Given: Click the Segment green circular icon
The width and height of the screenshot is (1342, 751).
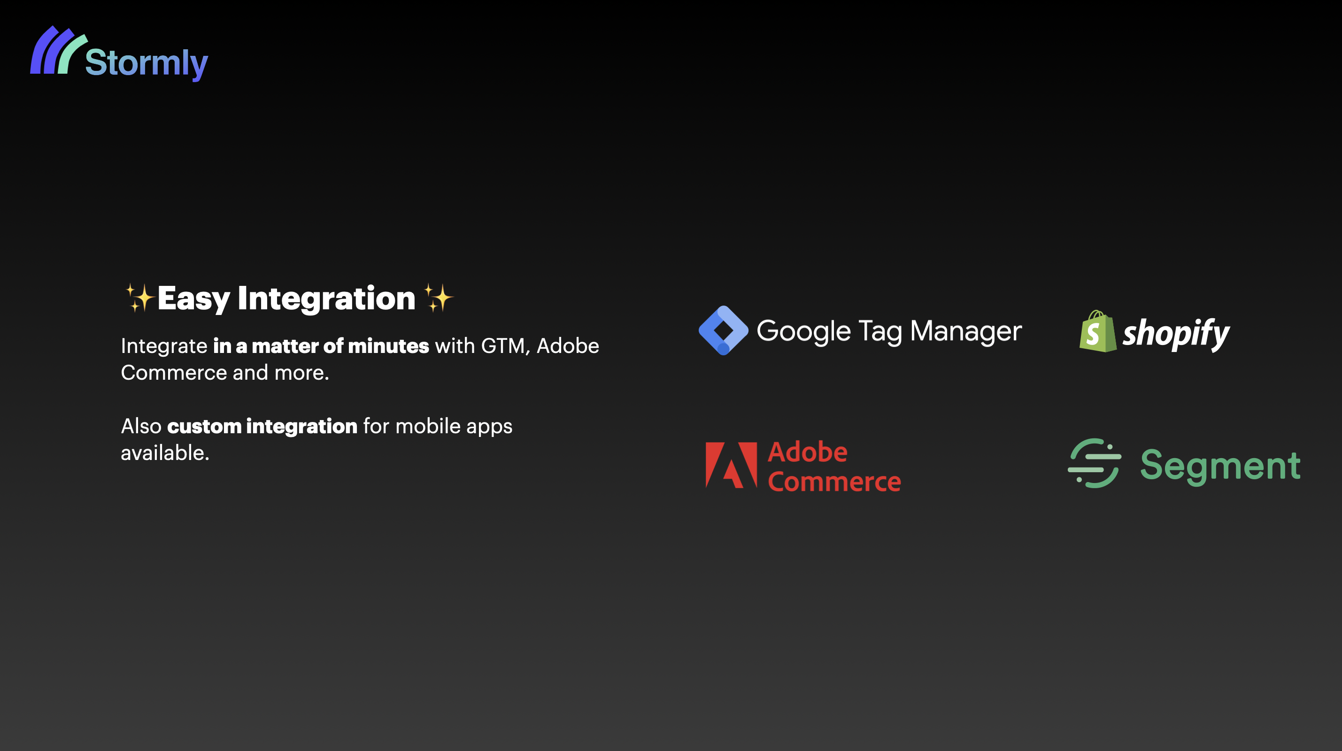Looking at the screenshot, I should coord(1095,463).
